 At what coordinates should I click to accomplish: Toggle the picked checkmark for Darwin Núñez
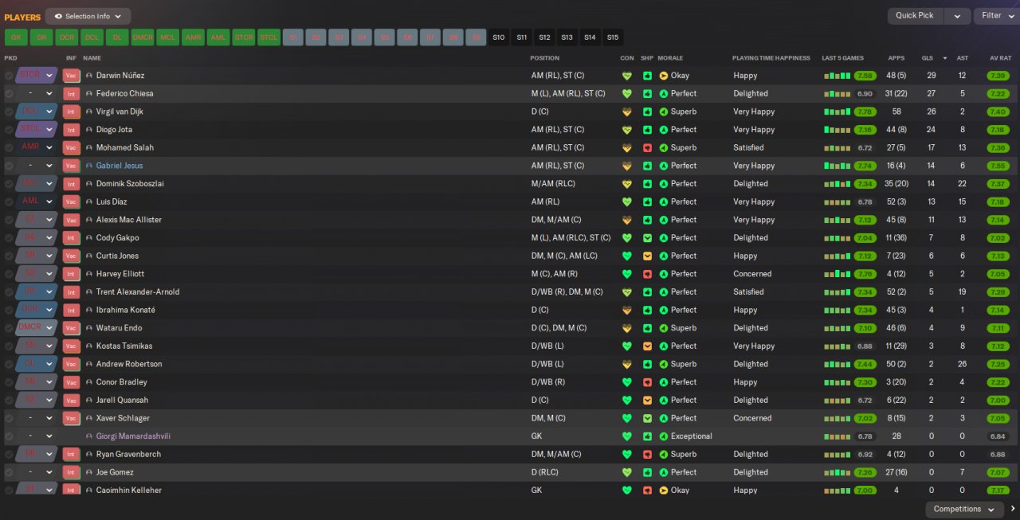tap(9, 76)
